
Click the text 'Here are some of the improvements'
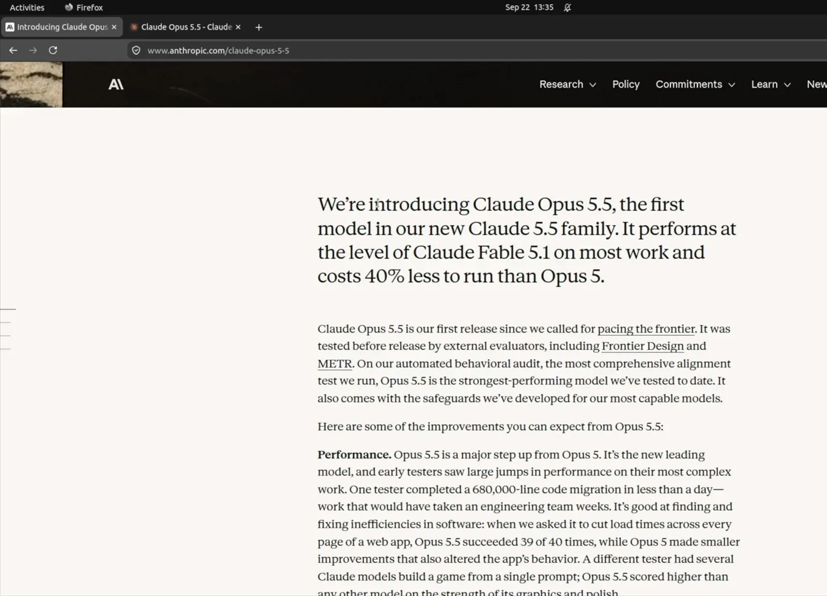coord(410,427)
